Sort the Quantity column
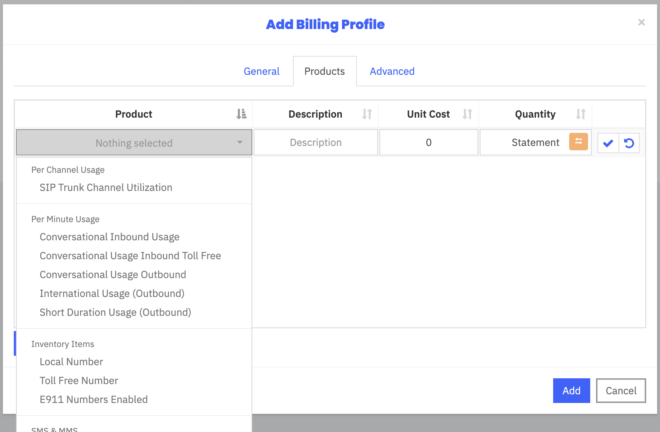660x432 pixels. 581,114
